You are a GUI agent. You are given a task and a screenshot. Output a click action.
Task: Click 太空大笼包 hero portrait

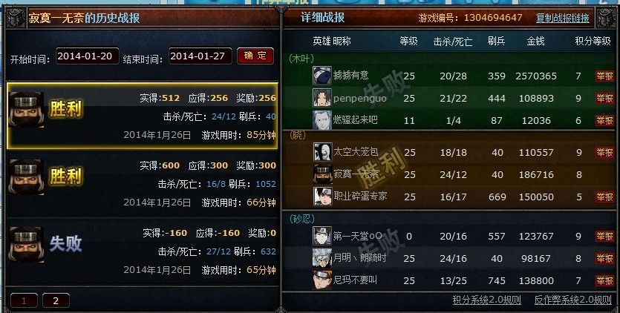323,152
